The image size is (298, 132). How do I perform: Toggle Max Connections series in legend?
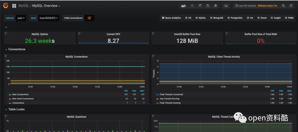[20, 94]
